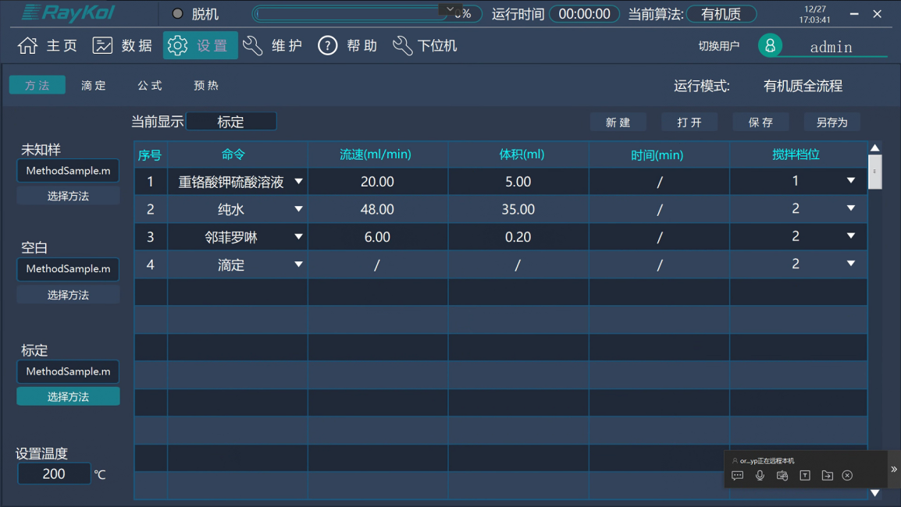Click the 设置 settings gear icon
The image size is (901, 507).
[x=177, y=44]
